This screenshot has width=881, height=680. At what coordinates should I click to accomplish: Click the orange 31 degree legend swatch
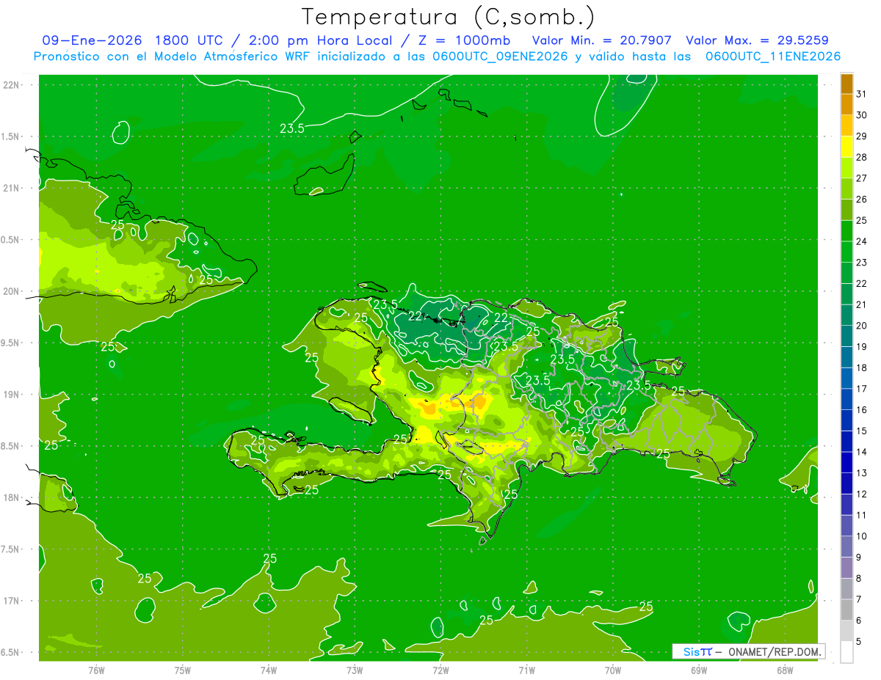tap(846, 84)
